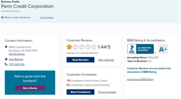Click 176 complaints closed in last 3 years
Image resolution: width=181 pixels, height=99 pixels.
click(x=87, y=80)
